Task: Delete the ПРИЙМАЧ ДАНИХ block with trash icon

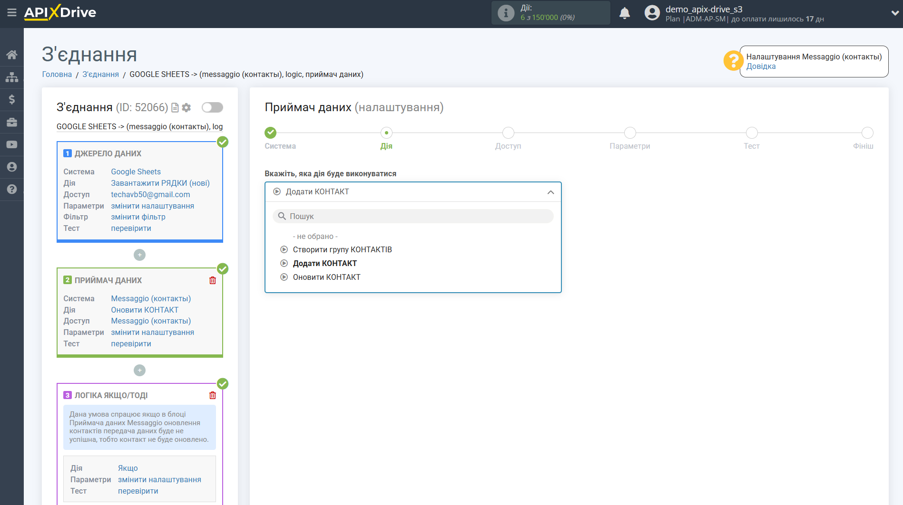Action: pos(213,280)
